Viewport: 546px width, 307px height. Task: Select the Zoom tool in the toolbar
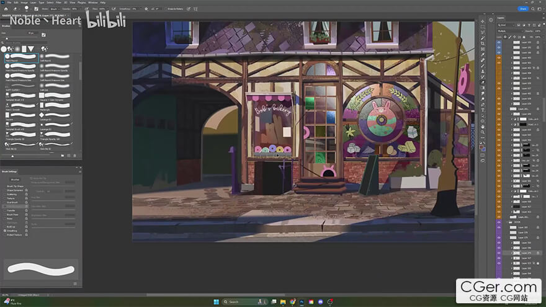483,132
